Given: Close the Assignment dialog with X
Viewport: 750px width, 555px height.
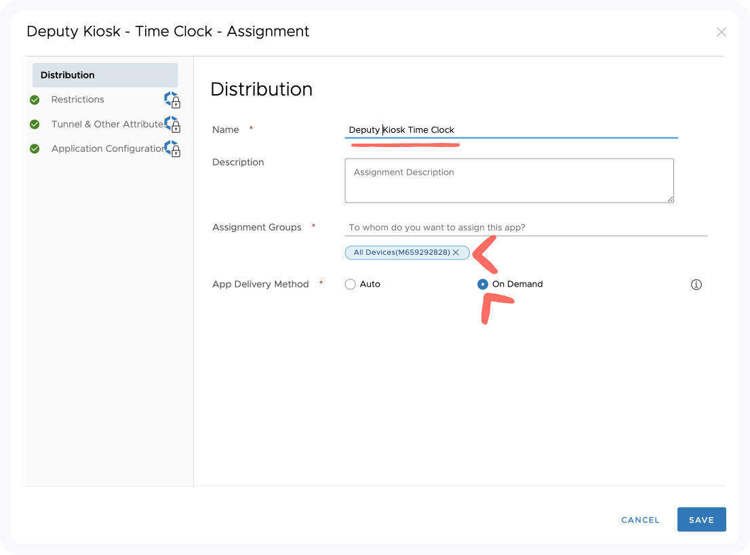Looking at the screenshot, I should pyautogui.click(x=722, y=32).
